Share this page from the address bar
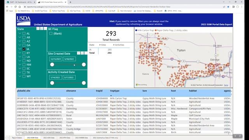Screen dimensions: 249x140 tap(224, 7)
